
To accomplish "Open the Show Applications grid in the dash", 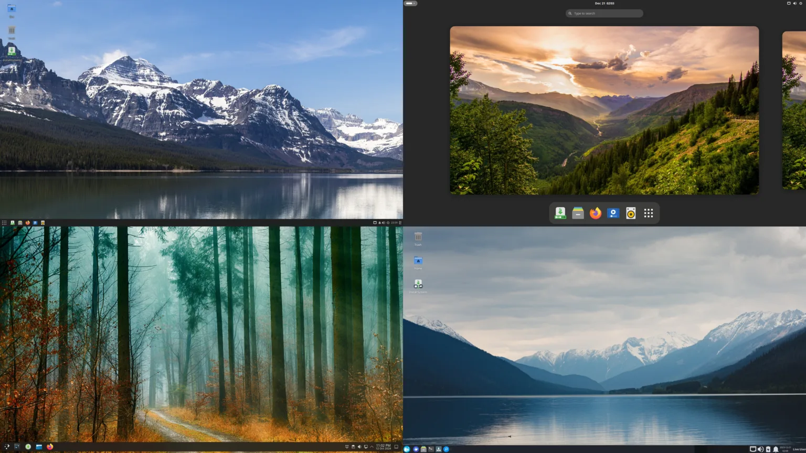I will [649, 213].
